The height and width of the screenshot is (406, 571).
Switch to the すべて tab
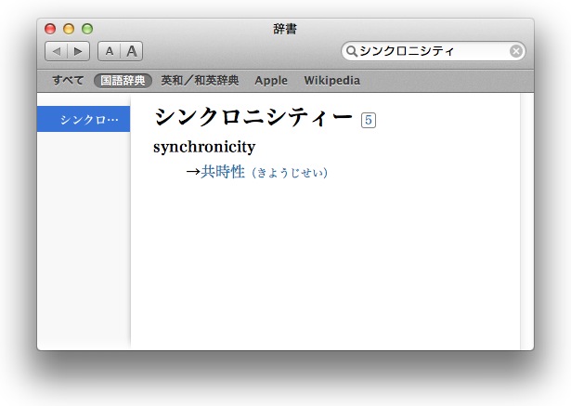click(68, 81)
